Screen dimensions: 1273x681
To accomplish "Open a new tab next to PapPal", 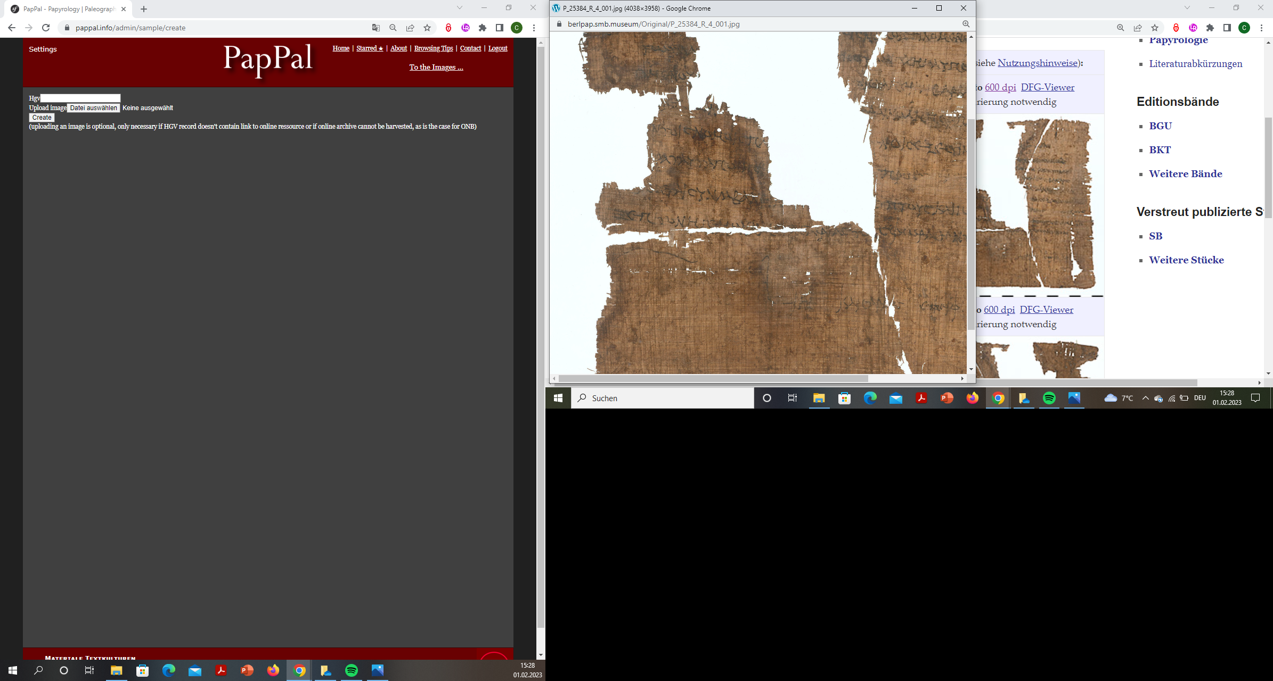I will coord(144,9).
